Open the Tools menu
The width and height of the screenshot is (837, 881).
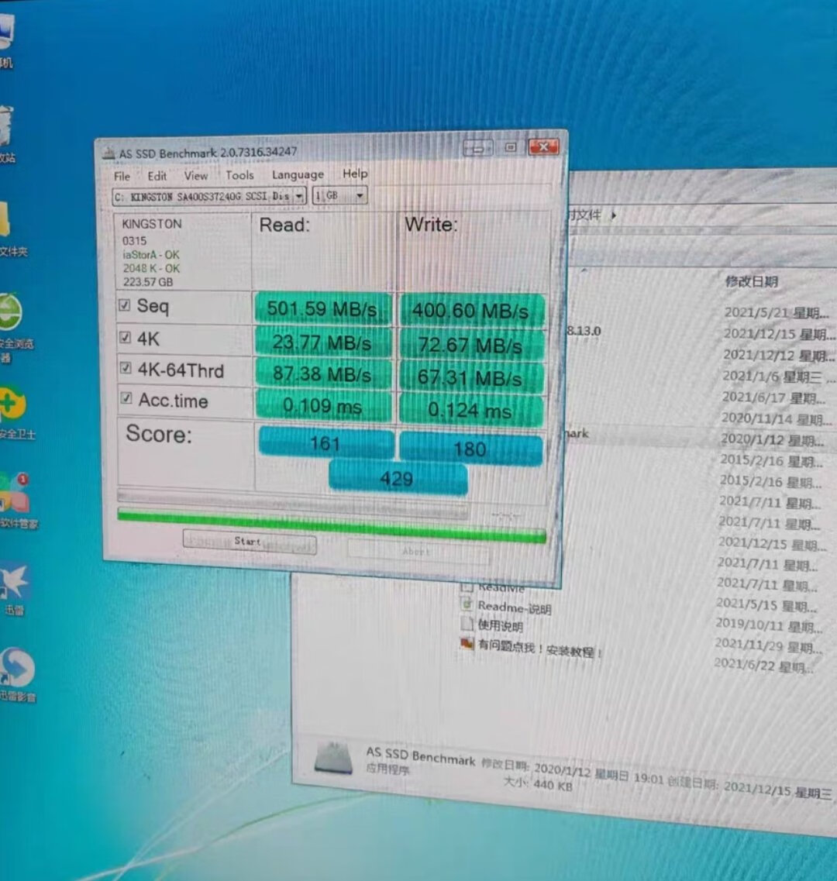coord(239,175)
